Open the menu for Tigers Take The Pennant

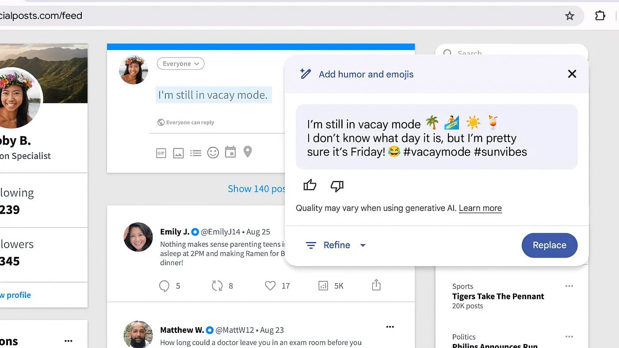coord(569,286)
